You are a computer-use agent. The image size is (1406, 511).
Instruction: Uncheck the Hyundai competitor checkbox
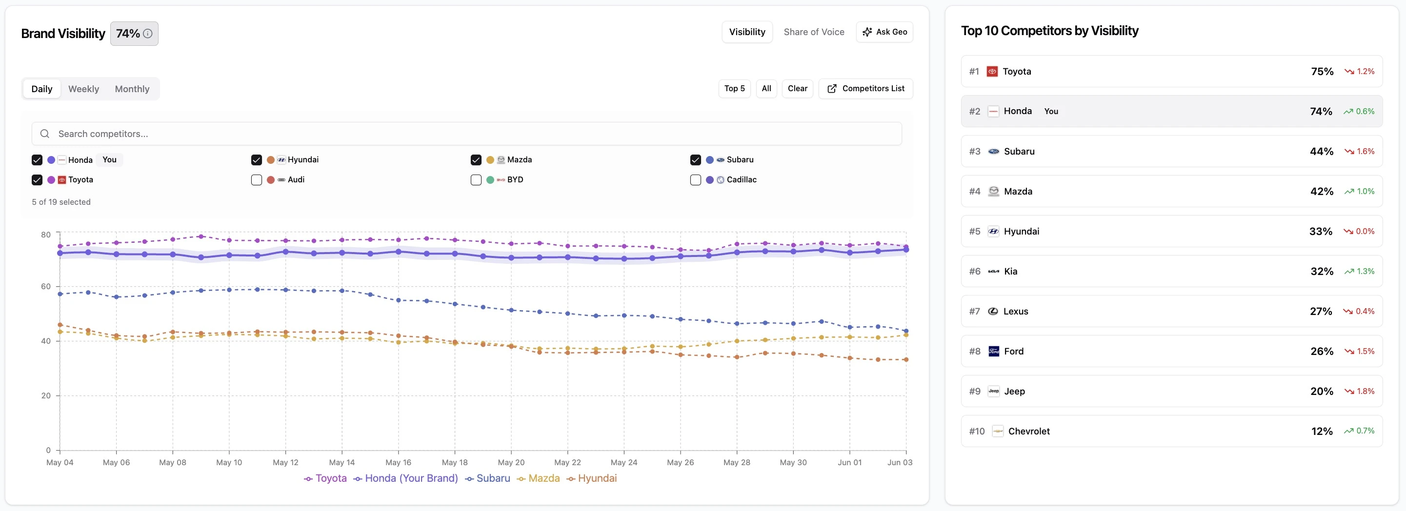(257, 160)
